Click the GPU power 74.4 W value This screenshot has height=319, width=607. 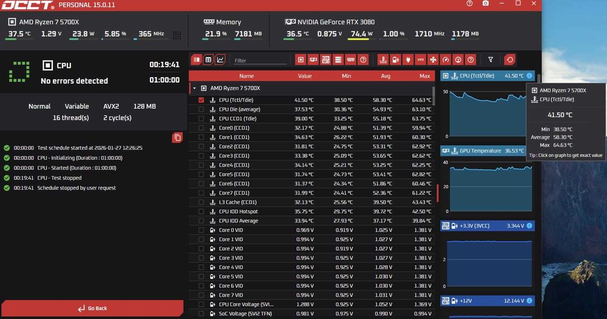pos(361,33)
